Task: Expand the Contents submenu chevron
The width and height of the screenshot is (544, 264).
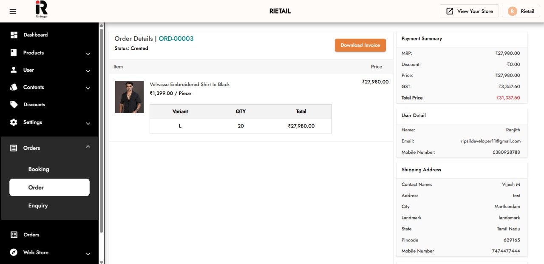Action: [x=88, y=88]
